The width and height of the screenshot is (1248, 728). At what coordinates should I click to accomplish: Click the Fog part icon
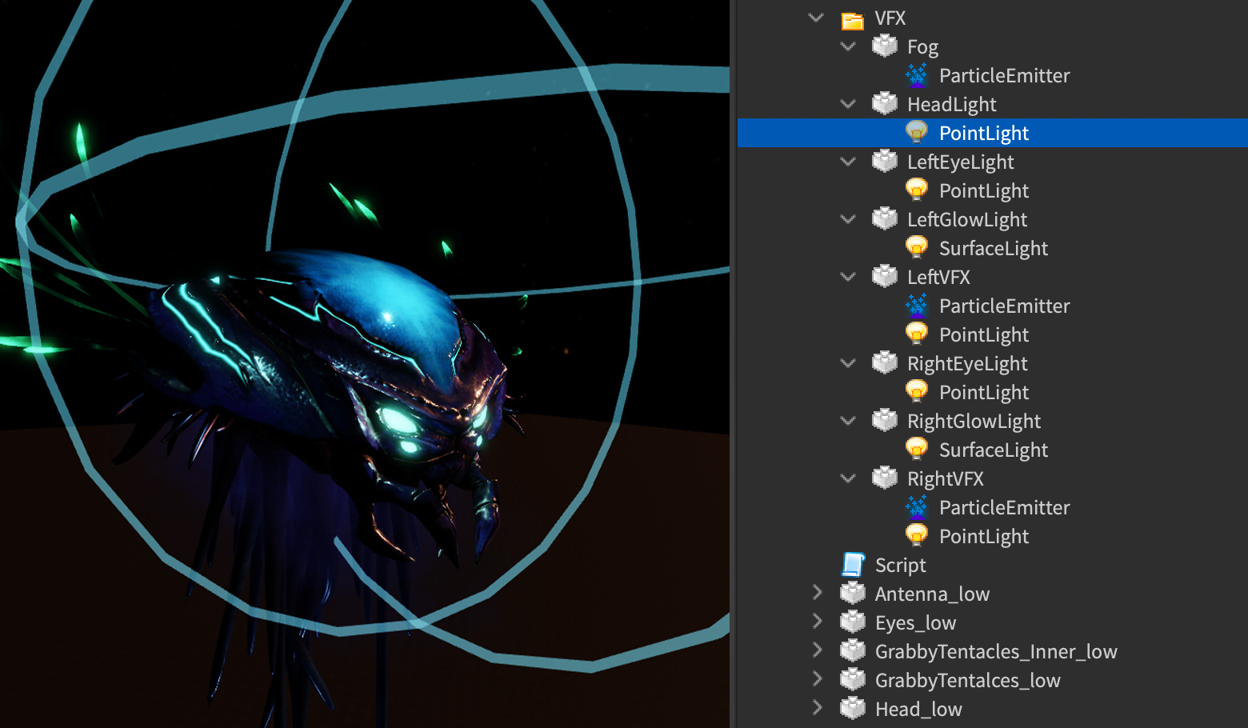click(x=885, y=46)
